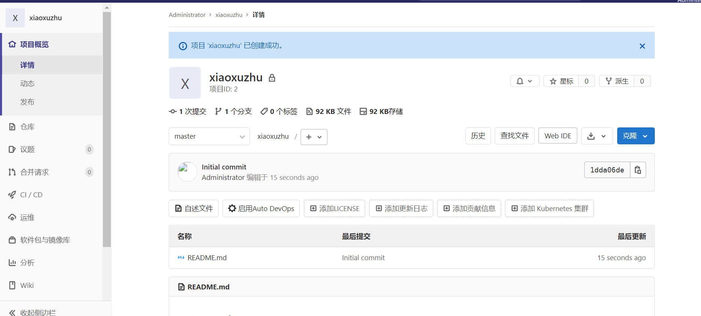Open the notification bell dropdown
The image size is (701, 316).
click(x=525, y=81)
